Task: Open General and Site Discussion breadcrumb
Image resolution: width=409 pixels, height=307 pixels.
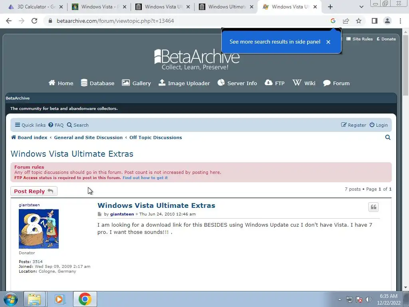Action: pyautogui.click(x=88, y=138)
